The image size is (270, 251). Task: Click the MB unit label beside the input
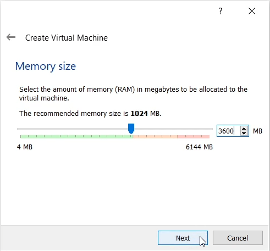pyautogui.click(x=257, y=131)
